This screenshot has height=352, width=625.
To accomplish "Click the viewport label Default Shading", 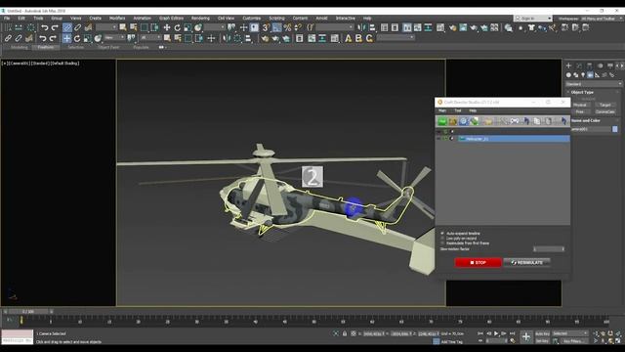I will (65, 63).
